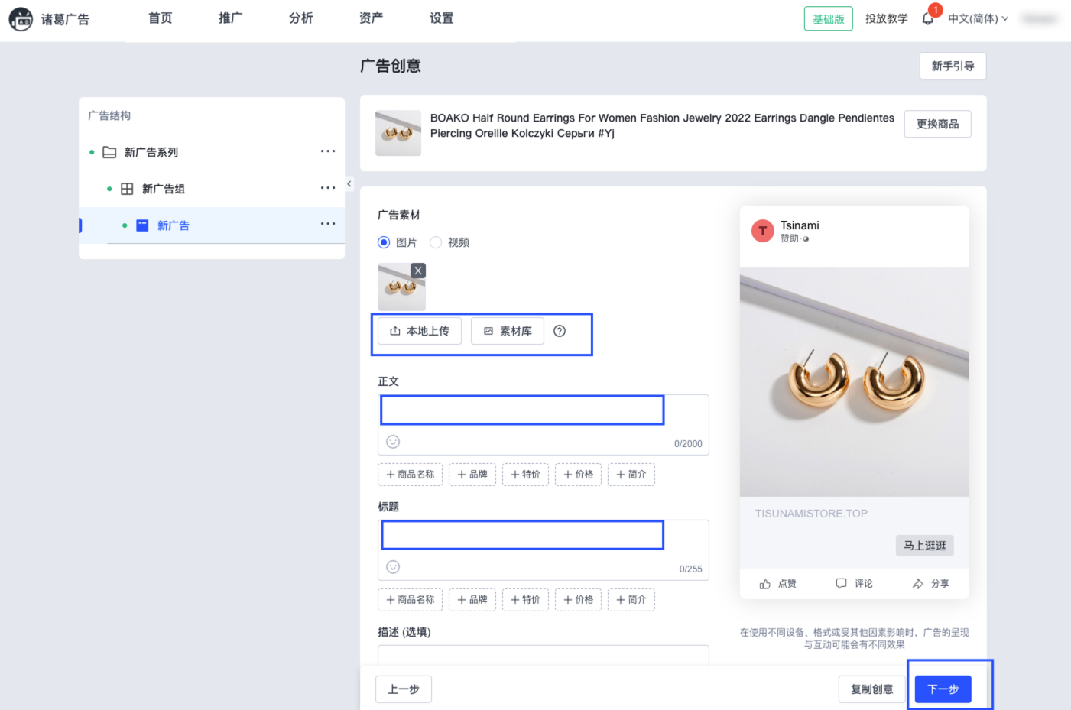Click the 评论 comment icon in preview
The image size is (1071, 710).
(841, 584)
